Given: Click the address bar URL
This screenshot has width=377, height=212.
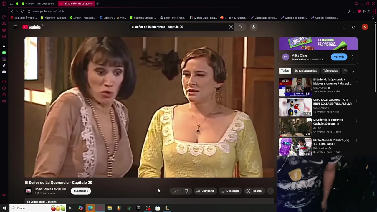Looking at the screenshot, I should [x=48, y=11].
